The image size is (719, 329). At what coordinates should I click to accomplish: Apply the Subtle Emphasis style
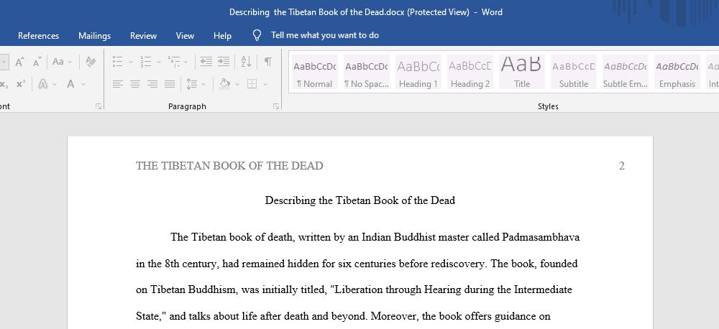(626, 72)
